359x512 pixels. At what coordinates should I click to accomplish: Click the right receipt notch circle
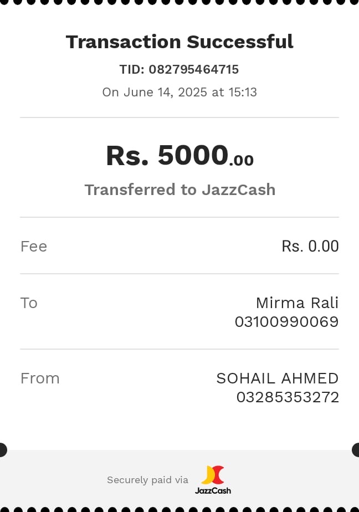tap(356, 450)
